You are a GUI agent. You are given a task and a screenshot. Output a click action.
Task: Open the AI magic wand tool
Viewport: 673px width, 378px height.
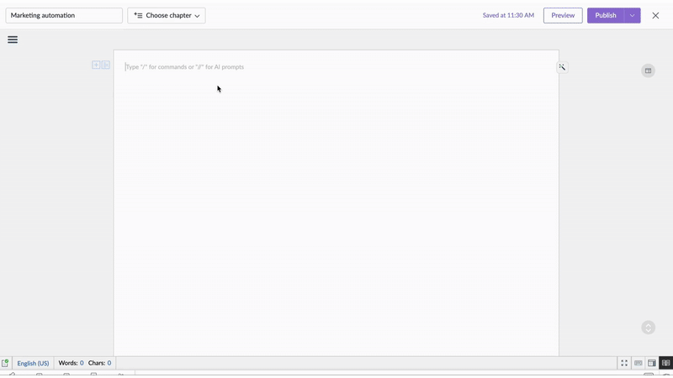tap(562, 67)
